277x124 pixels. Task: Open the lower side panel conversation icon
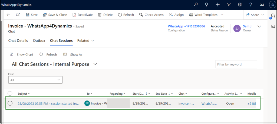tap(273, 26)
